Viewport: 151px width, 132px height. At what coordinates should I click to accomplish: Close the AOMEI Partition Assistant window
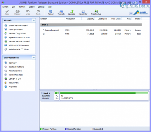click(146, 2)
